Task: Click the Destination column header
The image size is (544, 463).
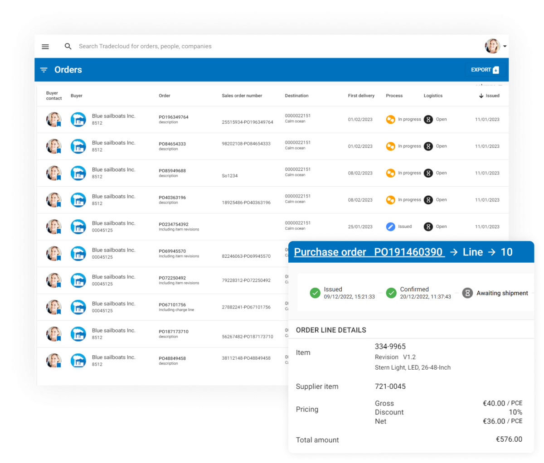Action: 296,96
